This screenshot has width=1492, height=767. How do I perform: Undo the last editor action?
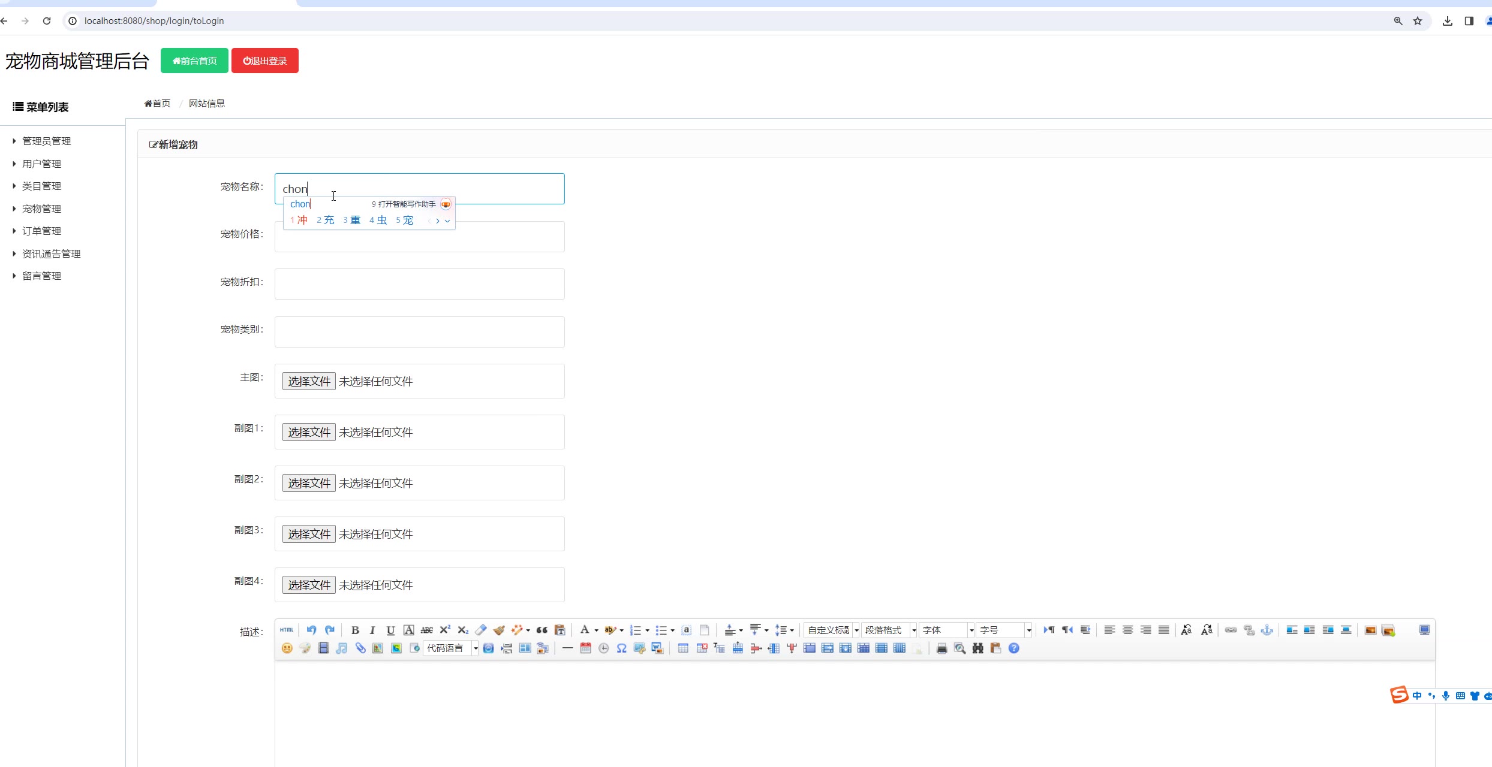(311, 630)
